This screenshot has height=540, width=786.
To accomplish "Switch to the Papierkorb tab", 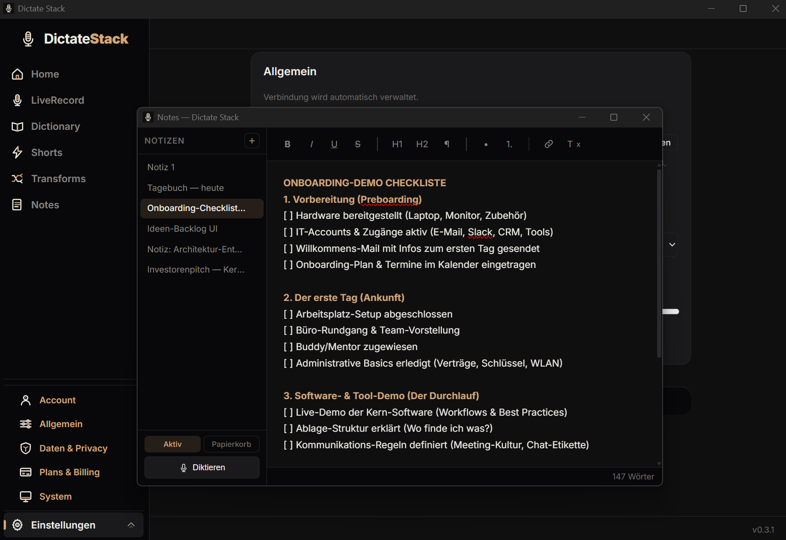I will (x=231, y=444).
